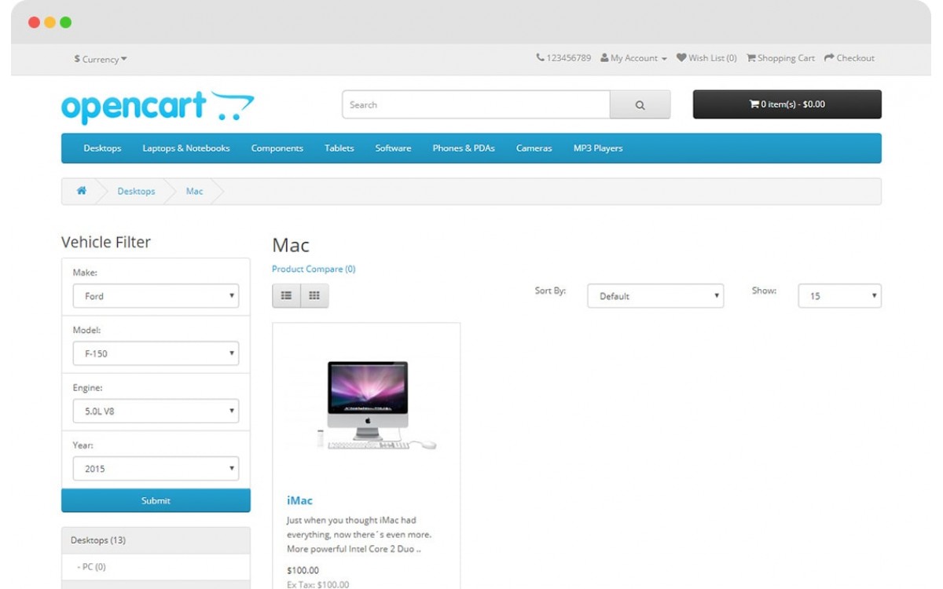Click Desktops in the breadcrumb
Image resolution: width=943 pixels, height=589 pixels.
(136, 192)
